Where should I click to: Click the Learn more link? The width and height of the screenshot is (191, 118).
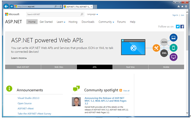19,58
